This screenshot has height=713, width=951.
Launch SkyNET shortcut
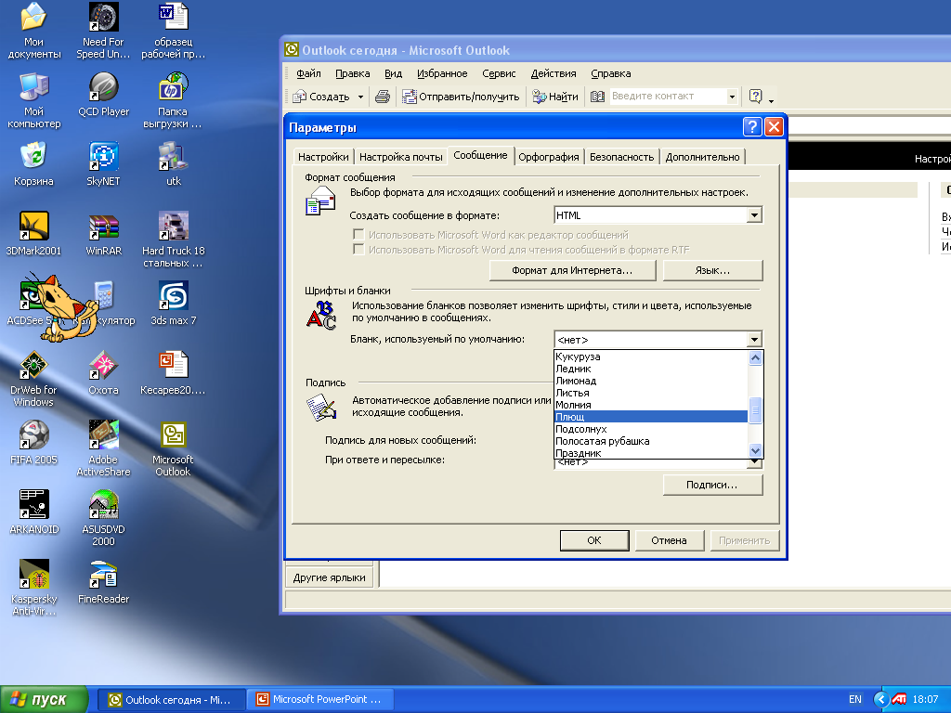click(x=103, y=163)
